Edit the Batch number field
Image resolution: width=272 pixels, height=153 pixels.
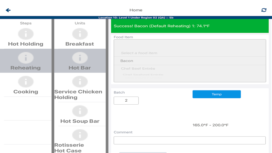[126, 101]
